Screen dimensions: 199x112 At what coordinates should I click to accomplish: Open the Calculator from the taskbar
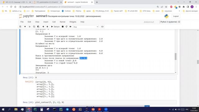click(x=42, y=109)
